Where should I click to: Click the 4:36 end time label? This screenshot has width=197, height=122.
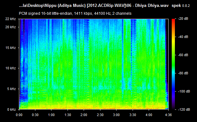[x=168, y=115]
